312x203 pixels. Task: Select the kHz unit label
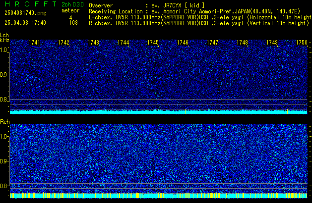pos(4,40)
